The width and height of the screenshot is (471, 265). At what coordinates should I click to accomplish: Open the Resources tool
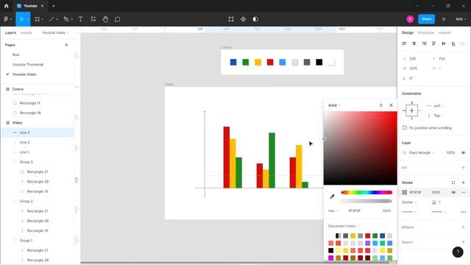point(93,19)
